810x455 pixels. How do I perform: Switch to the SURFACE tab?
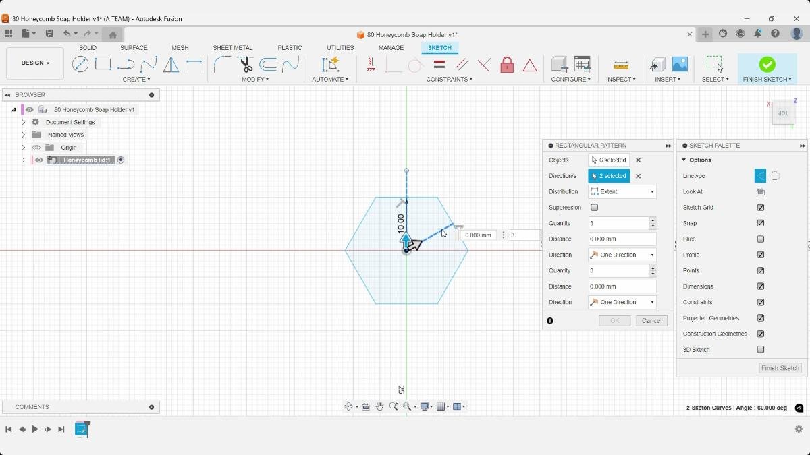click(x=134, y=48)
